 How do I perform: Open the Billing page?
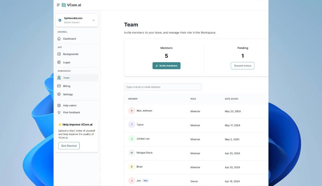coord(67,86)
